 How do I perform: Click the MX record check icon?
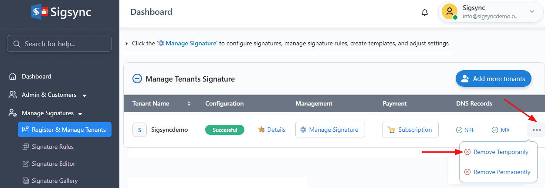click(x=495, y=130)
